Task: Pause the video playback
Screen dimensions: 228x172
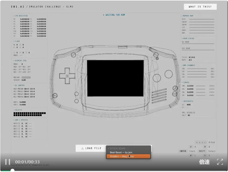Action: 8,162
